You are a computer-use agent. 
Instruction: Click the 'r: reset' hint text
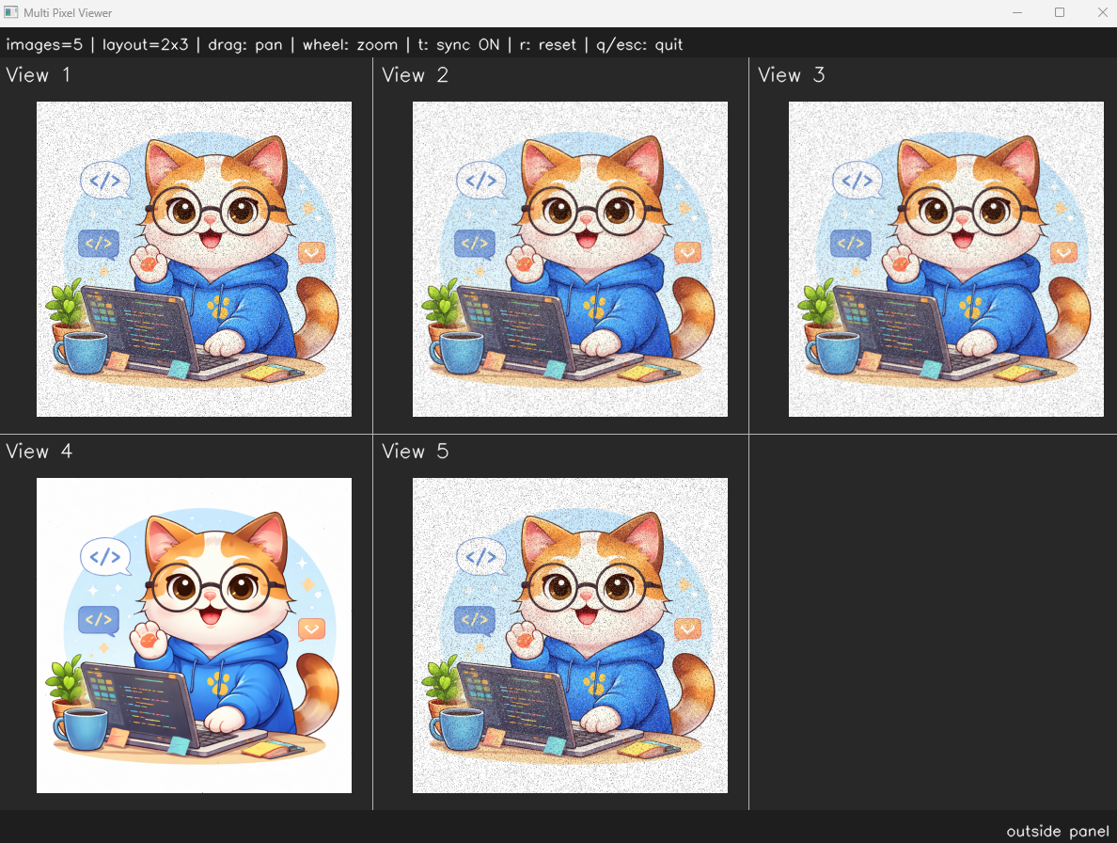pos(548,45)
